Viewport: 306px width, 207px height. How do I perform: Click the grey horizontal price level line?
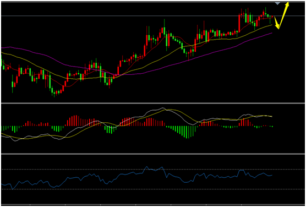click(x=153, y=15)
